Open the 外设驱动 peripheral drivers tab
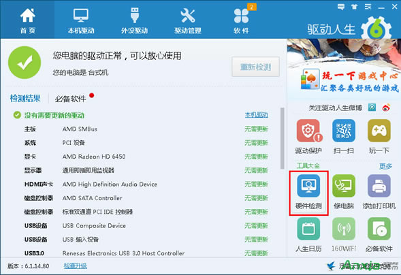The image size is (401, 275). coord(135,20)
